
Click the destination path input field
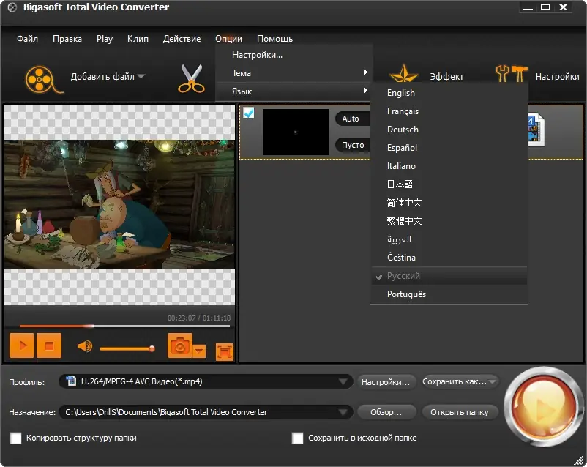[x=206, y=412]
